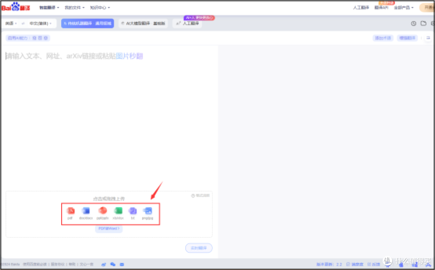Click the layout toggle icon beside 增强翻译

pyautogui.click(x=428, y=38)
